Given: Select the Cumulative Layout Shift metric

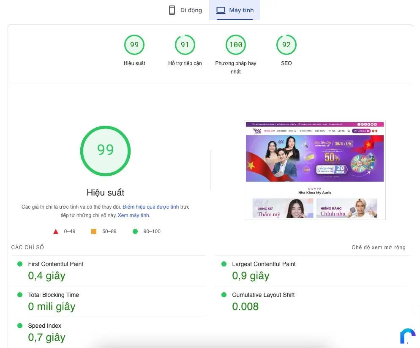Looking at the screenshot, I should coord(263,295).
